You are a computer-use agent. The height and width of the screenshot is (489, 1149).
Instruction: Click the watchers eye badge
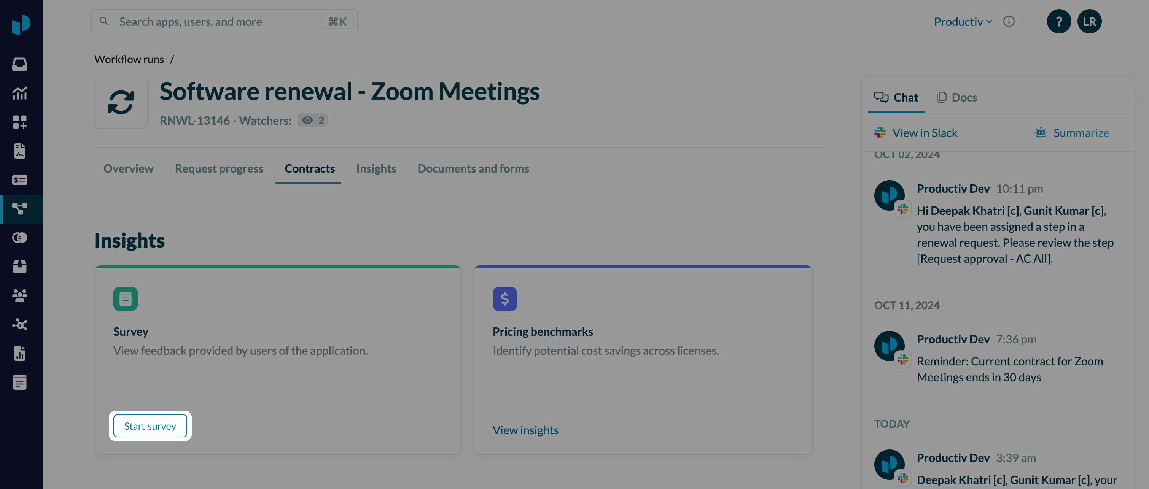pos(313,121)
